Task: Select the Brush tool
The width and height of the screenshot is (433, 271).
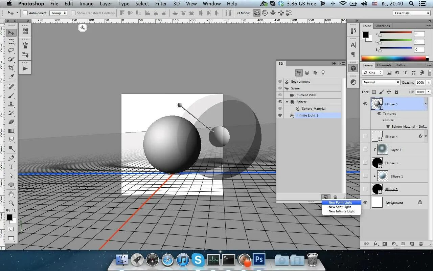Action: [x=11, y=96]
